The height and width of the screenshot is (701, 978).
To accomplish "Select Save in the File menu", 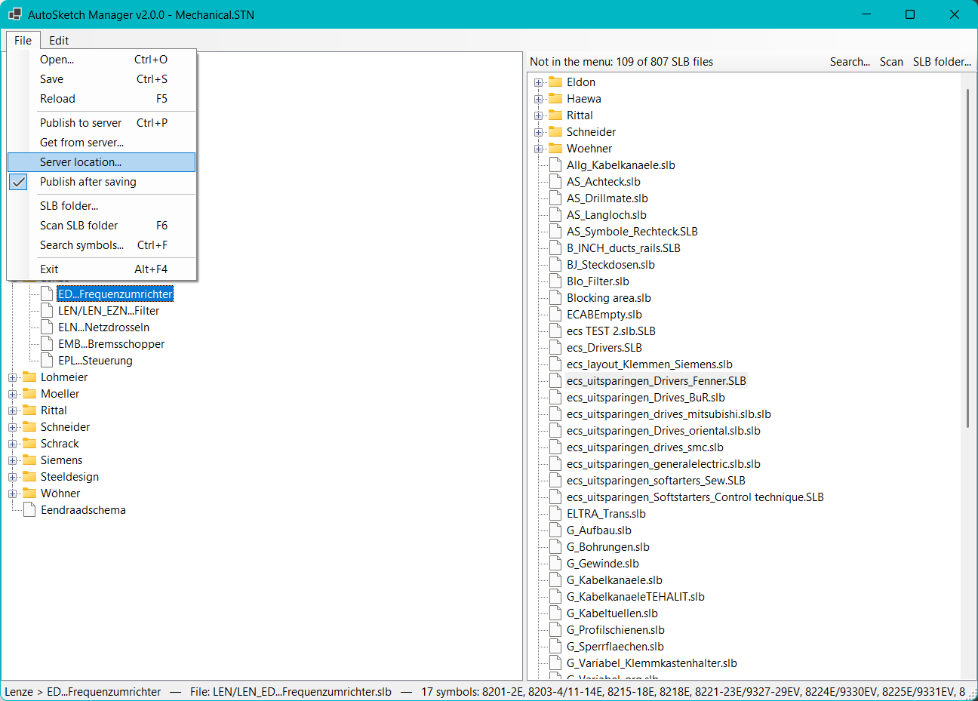I will 102,79.
